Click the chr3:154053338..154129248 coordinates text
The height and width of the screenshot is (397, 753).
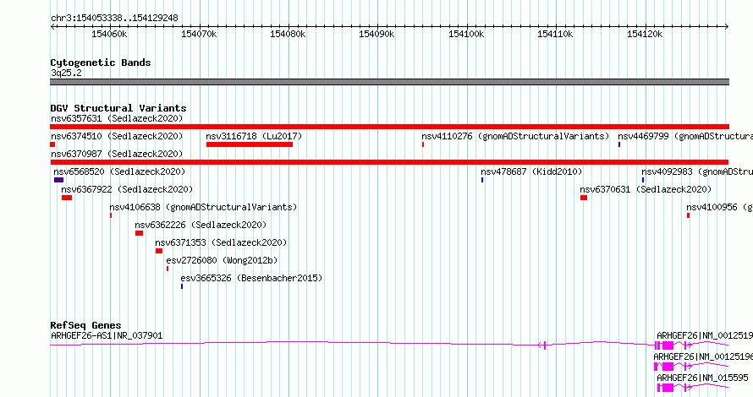click(x=114, y=19)
